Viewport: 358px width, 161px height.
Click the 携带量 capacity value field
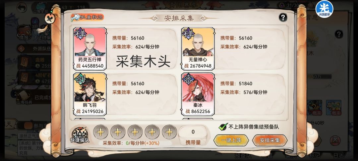tap(193, 132)
